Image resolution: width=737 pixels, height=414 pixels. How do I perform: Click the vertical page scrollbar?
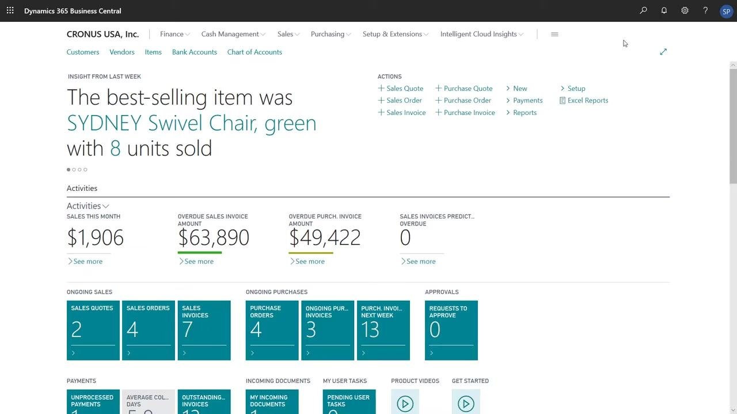(x=733, y=125)
